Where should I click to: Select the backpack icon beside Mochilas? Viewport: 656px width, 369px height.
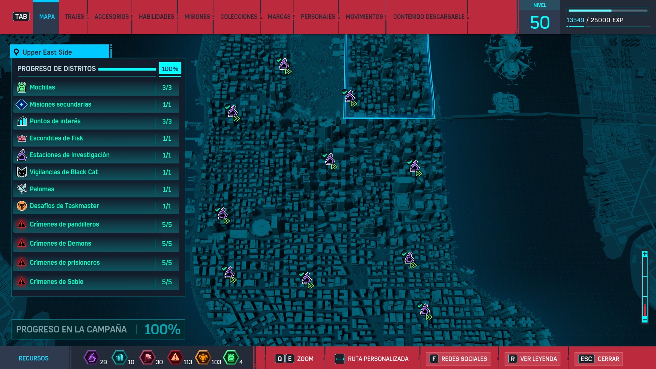(x=22, y=87)
